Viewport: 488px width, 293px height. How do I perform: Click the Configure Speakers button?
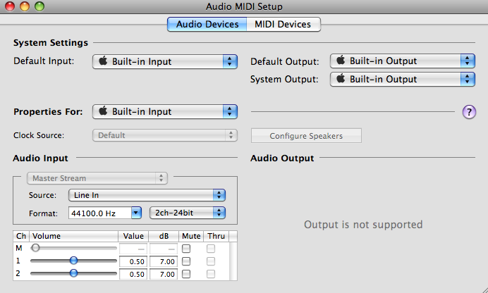pos(306,136)
